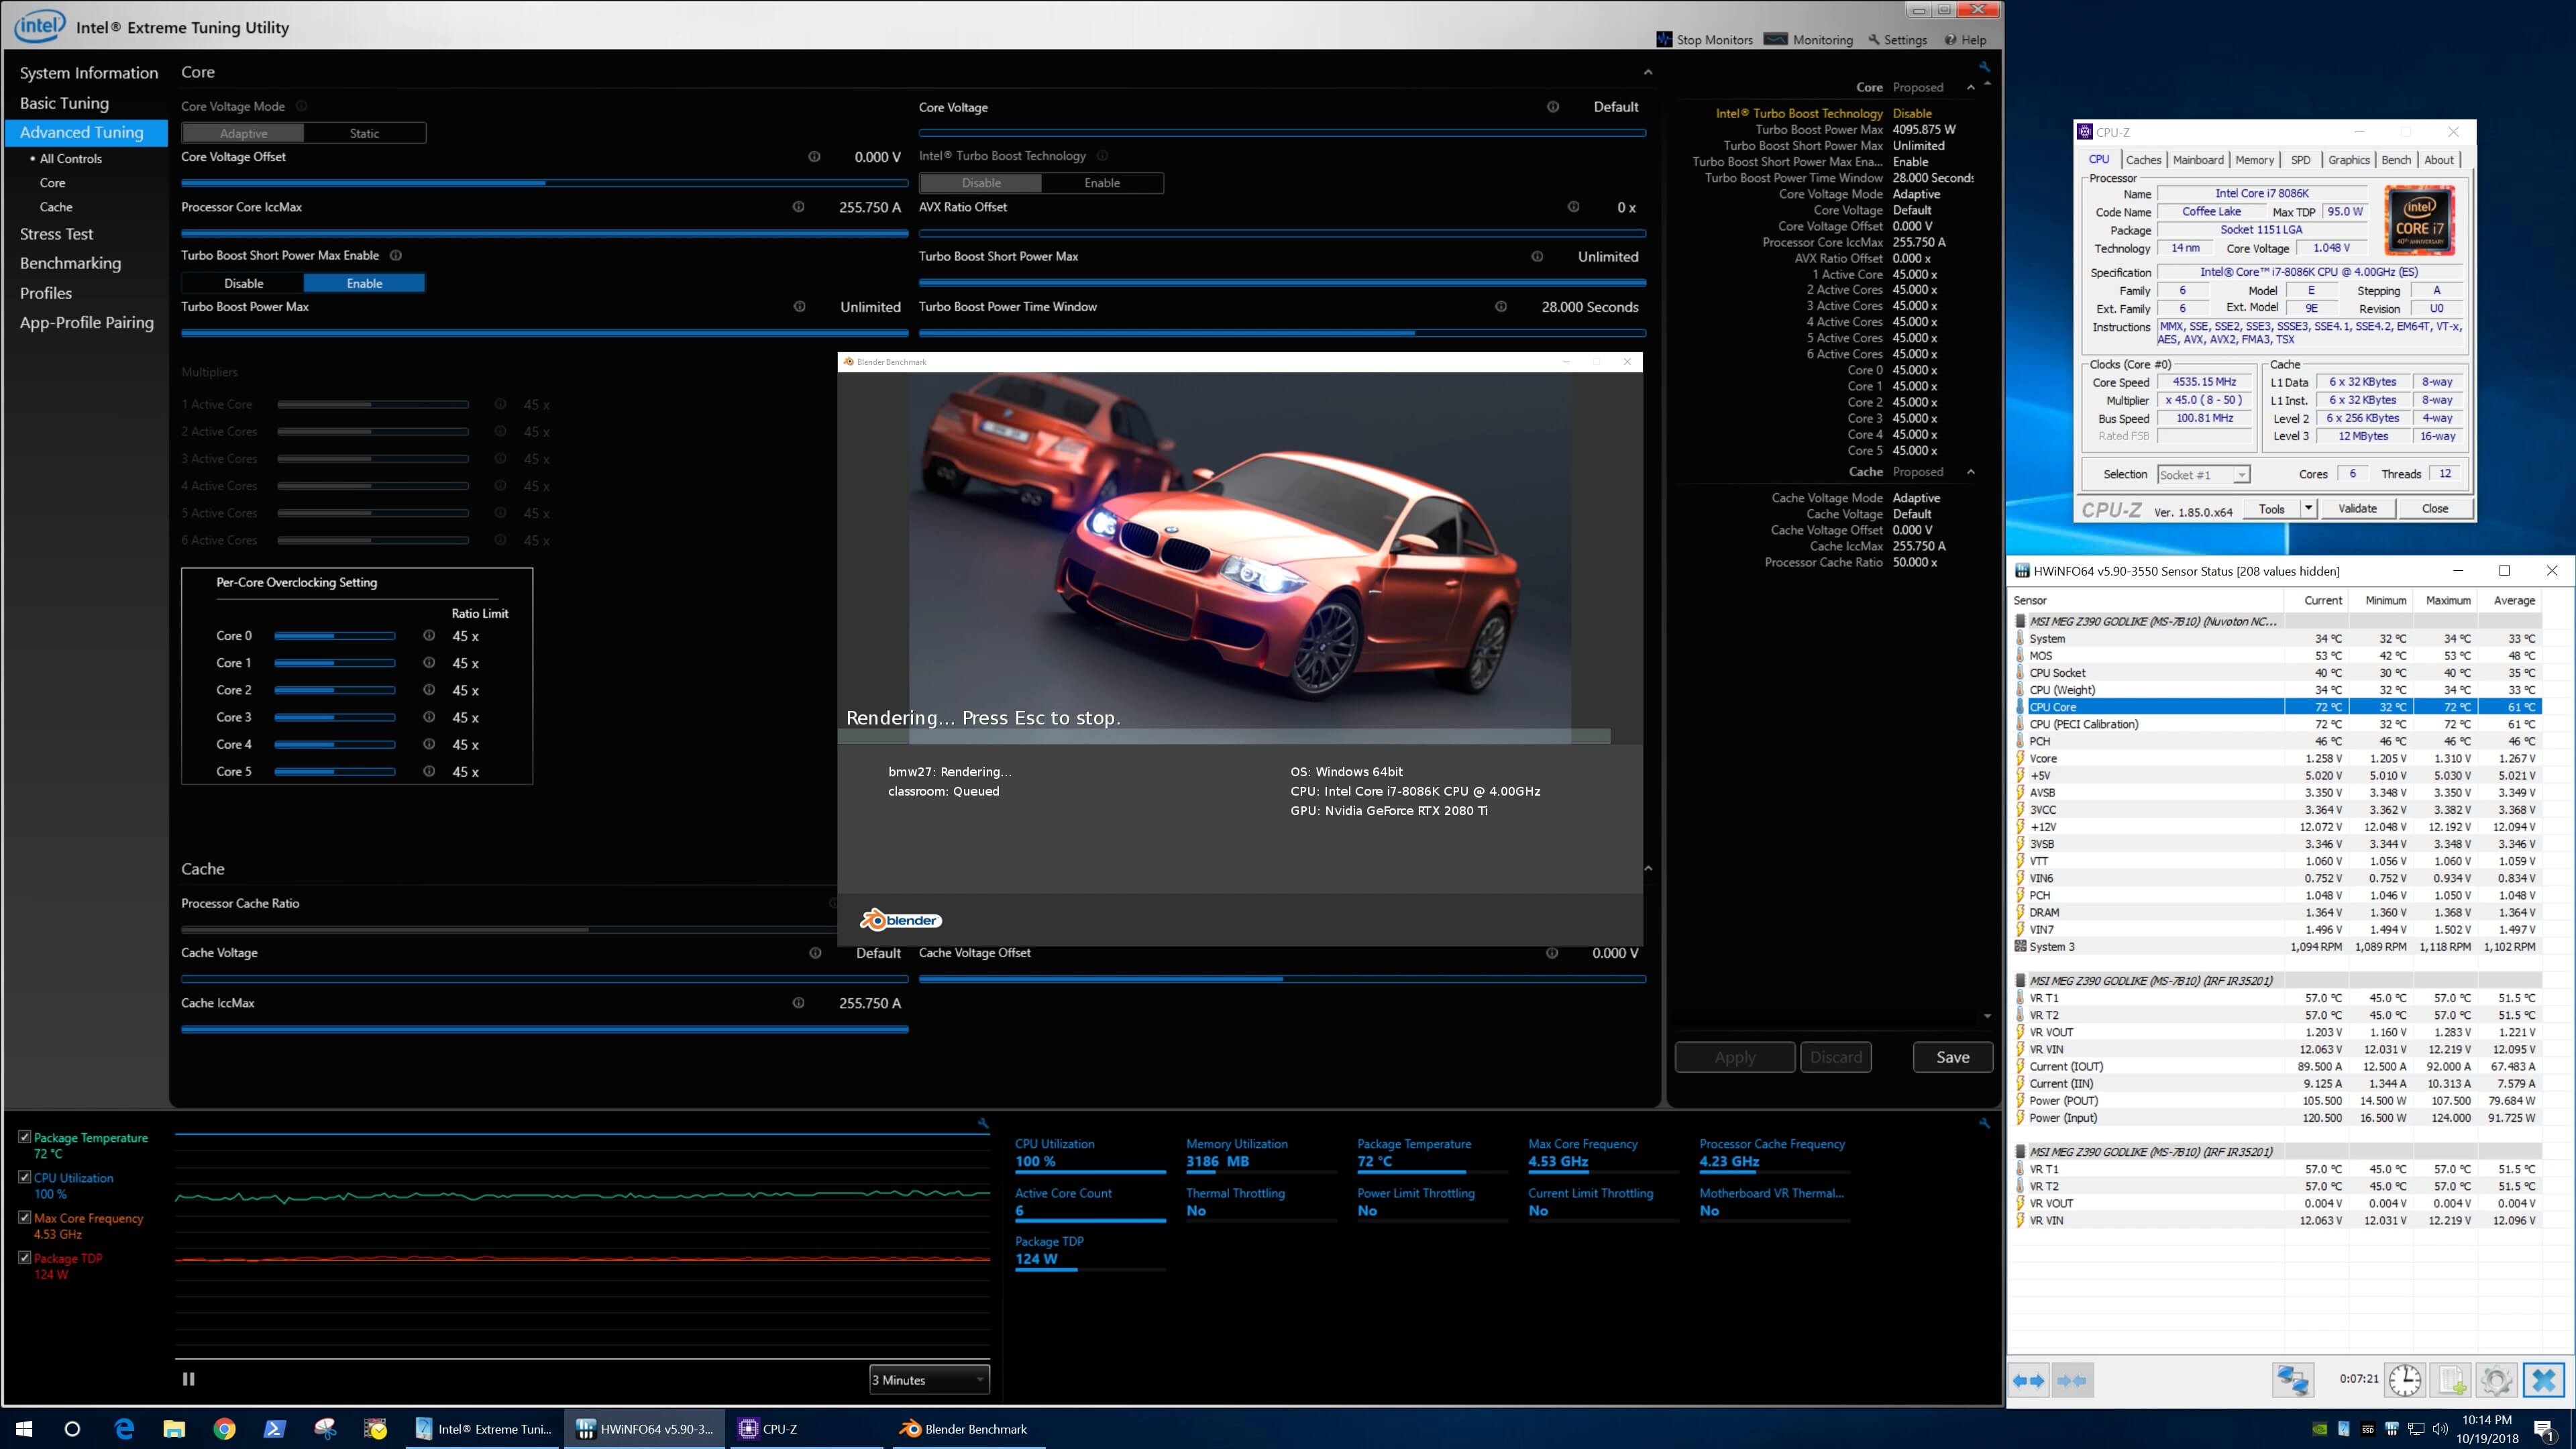
Task: Reset HWiNFO elapsed clock timer
Action: pos(2405,1380)
